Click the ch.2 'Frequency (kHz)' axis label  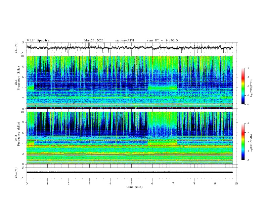coord(19,134)
